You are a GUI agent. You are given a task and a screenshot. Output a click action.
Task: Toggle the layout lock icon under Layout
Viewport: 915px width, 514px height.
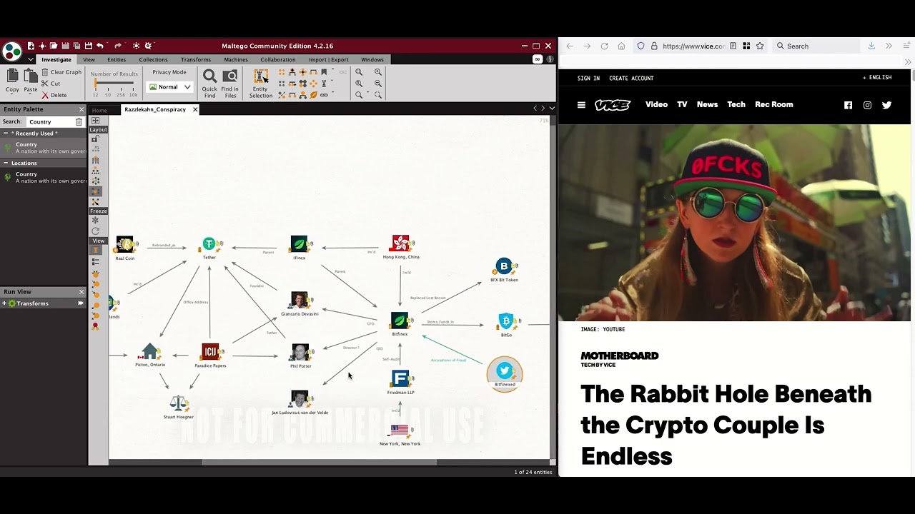(95, 139)
